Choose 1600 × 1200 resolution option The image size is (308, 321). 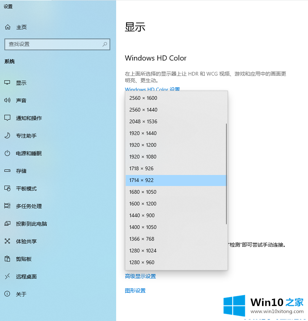(x=176, y=204)
